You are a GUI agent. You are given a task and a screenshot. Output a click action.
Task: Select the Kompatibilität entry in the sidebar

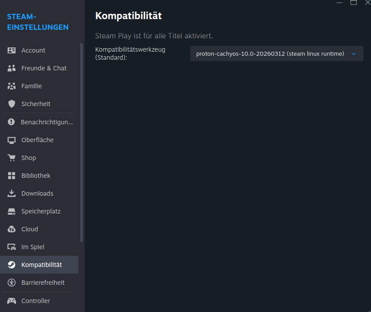[39, 264]
